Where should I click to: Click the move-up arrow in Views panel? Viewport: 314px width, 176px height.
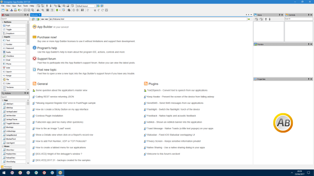click(266, 19)
